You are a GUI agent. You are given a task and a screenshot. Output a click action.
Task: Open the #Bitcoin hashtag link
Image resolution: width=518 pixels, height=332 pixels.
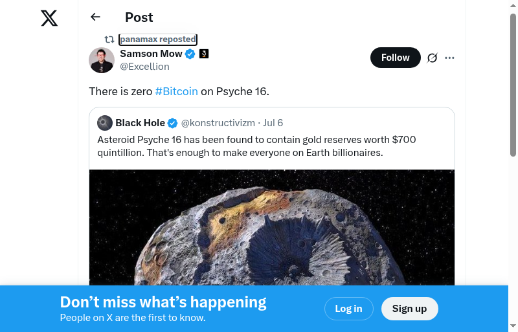click(176, 91)
